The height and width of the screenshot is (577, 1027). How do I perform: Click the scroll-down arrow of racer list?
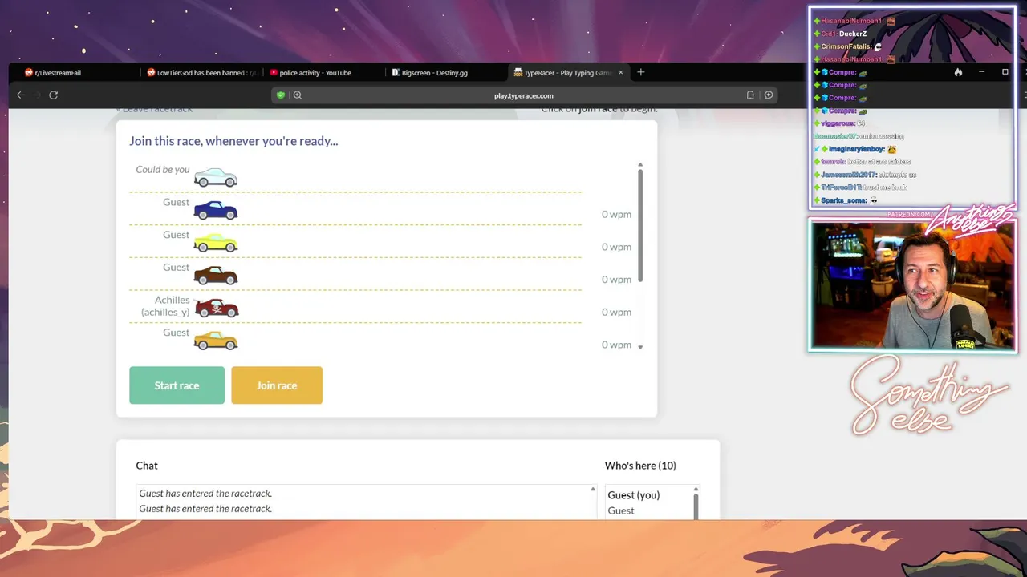[640, 346]
